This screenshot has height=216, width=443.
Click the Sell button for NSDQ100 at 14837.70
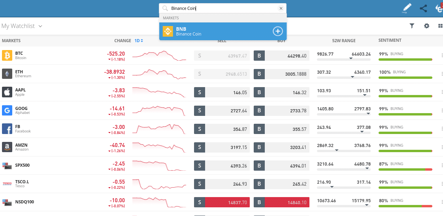pyautogui.click(x=222, y=202)
